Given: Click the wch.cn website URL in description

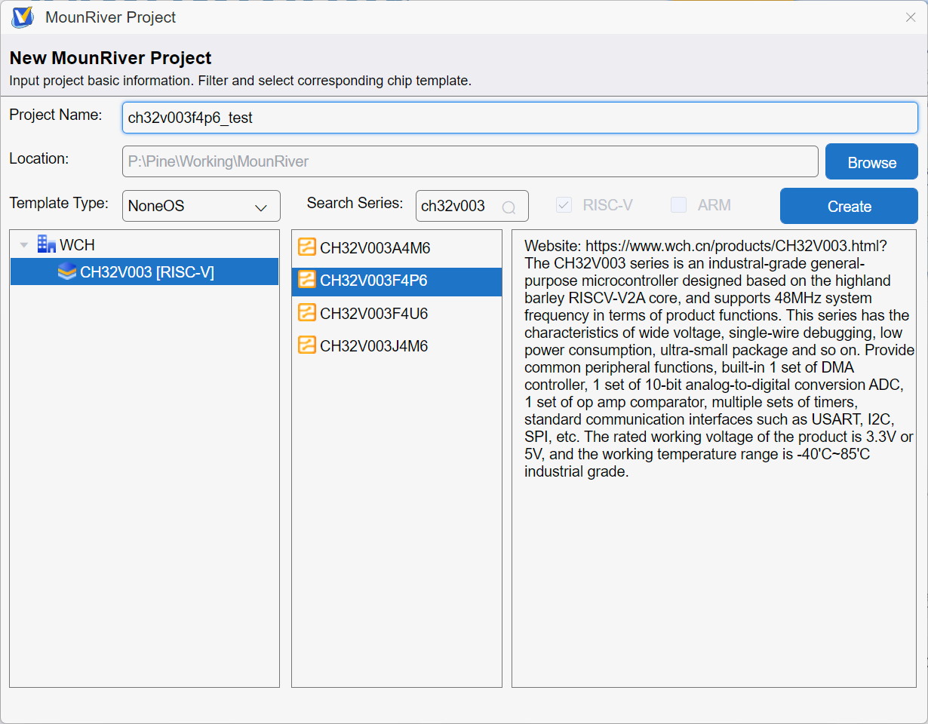Looking at the screenshot, I should tap(736, 246).
